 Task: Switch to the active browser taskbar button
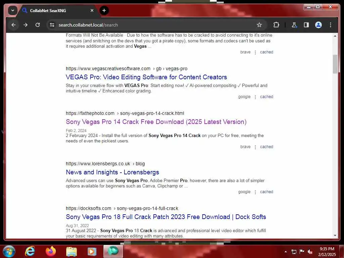pyautogui.click(x=113, y=251)
